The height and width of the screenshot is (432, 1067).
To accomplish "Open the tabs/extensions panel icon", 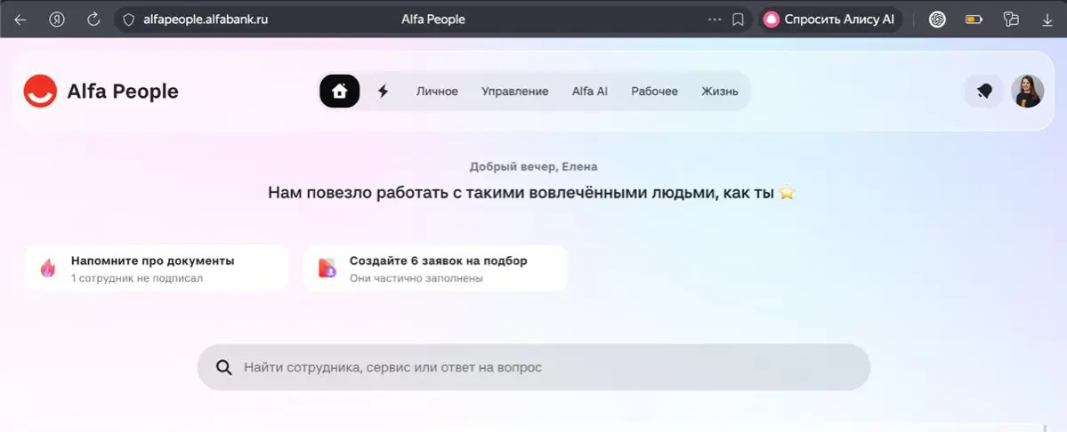I will click(1011, 20).
